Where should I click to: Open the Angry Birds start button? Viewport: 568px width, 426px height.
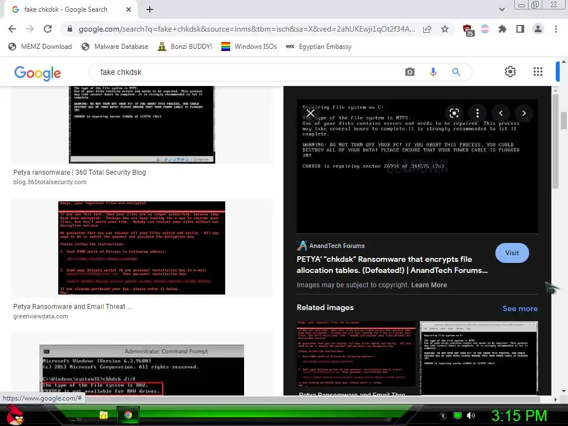coord(15,415)
